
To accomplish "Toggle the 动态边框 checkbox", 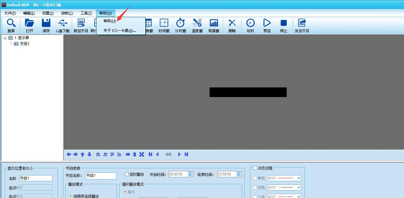I will click(x=255, y=168).
